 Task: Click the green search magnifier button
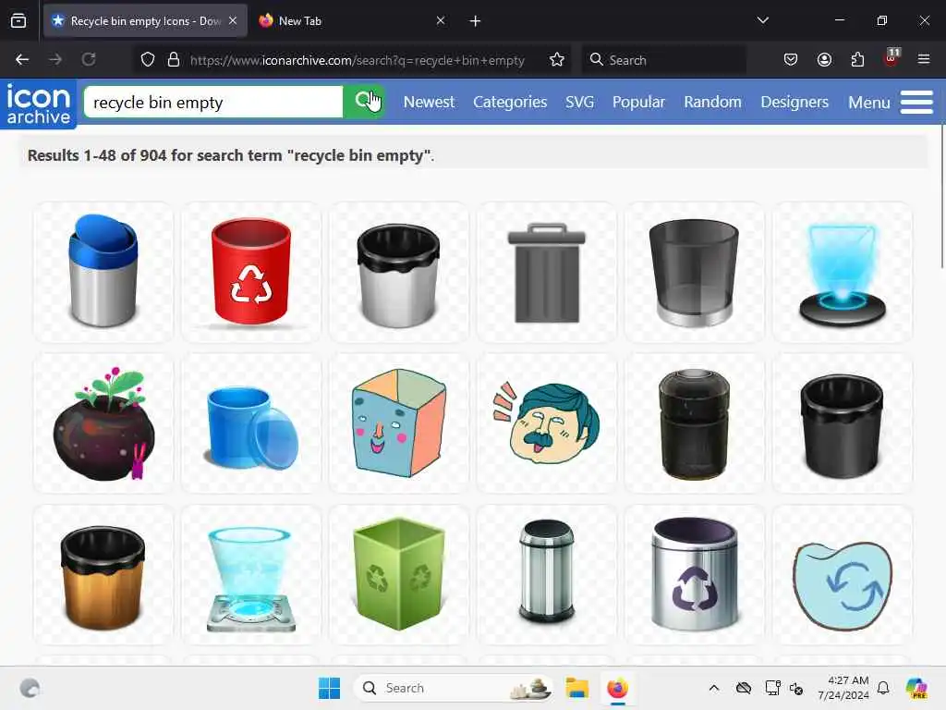pyautogui.click(x=364, y=102)
